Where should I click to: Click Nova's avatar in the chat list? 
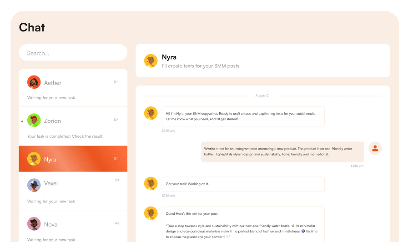click(34, 224)
